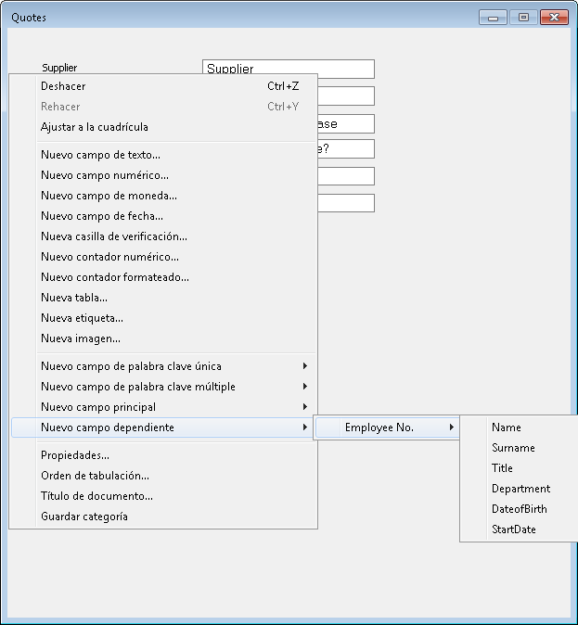Open Título de documento...
The width and height of the screenshot is (578, 625).
163,496
